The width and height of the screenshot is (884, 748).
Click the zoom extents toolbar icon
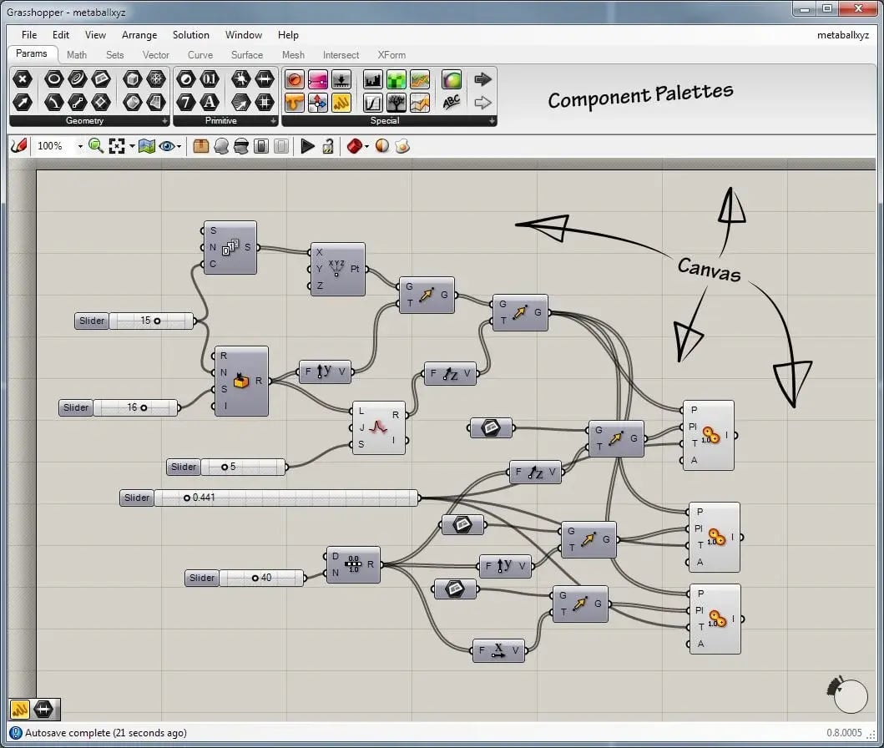click(115, 146)
